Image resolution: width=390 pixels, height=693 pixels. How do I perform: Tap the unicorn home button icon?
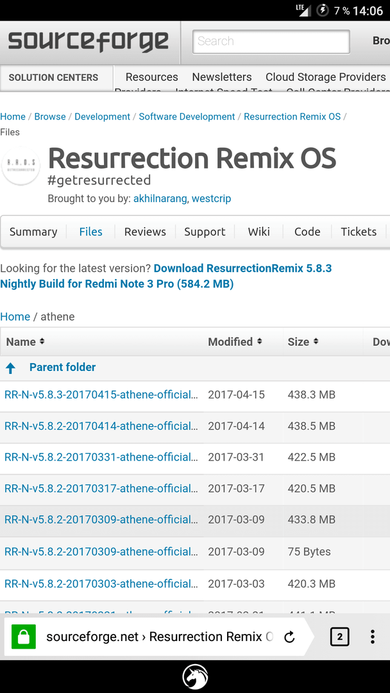click(x=195, y=677)
